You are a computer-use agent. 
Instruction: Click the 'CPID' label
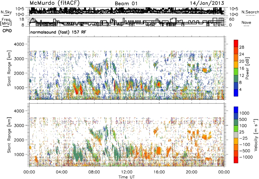(7, 31)
